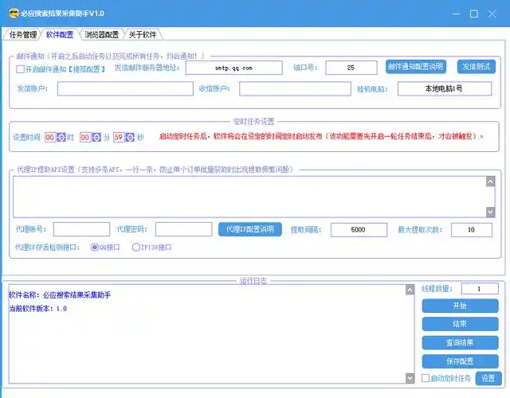The height and width of the screenshot is (398, 510).
Task: Click the red timed-task notice text
Action: tap(321, 136)
